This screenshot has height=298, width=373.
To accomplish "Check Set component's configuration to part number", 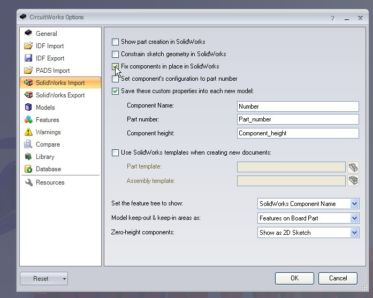I will click(115, 79).
